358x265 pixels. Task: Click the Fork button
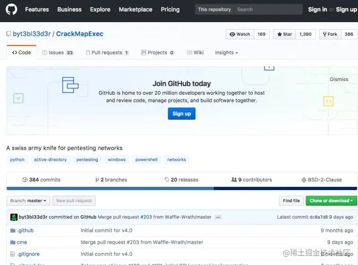coord(330,34)
